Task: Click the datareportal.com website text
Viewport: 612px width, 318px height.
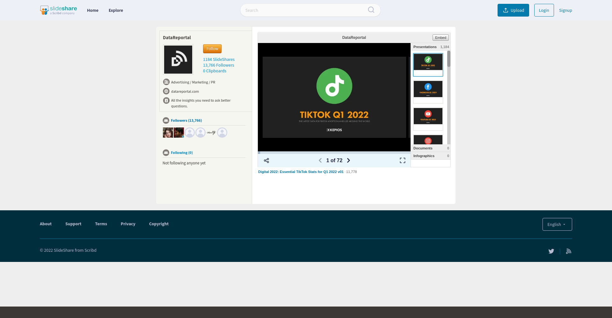Action: [x=185, y=91]
